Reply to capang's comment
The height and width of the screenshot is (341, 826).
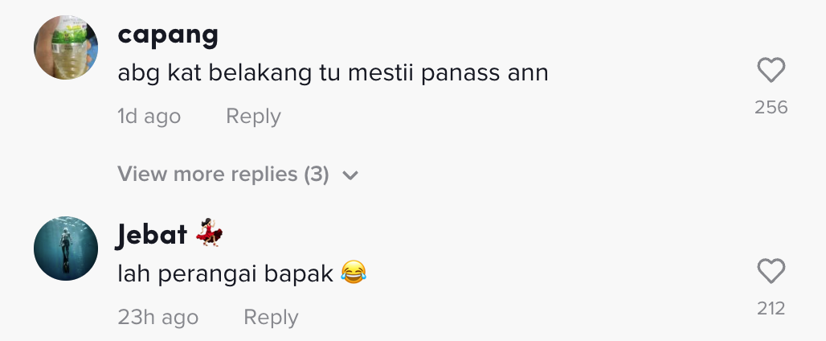pyautogui.click(x=253, y=117)
